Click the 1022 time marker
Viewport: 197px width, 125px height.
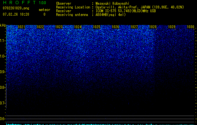coord(40,27)
